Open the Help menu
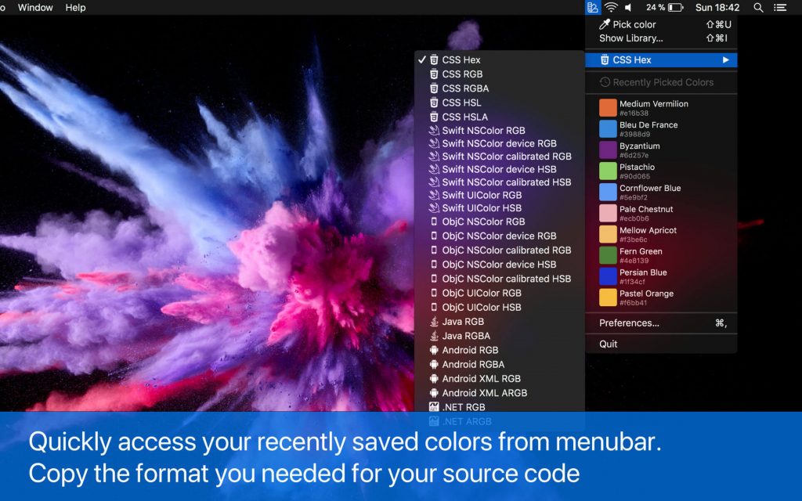 coord(76,7)
